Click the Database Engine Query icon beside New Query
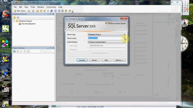Image resolution: width=193 pixels, height=108 pixels. [29, 11]
